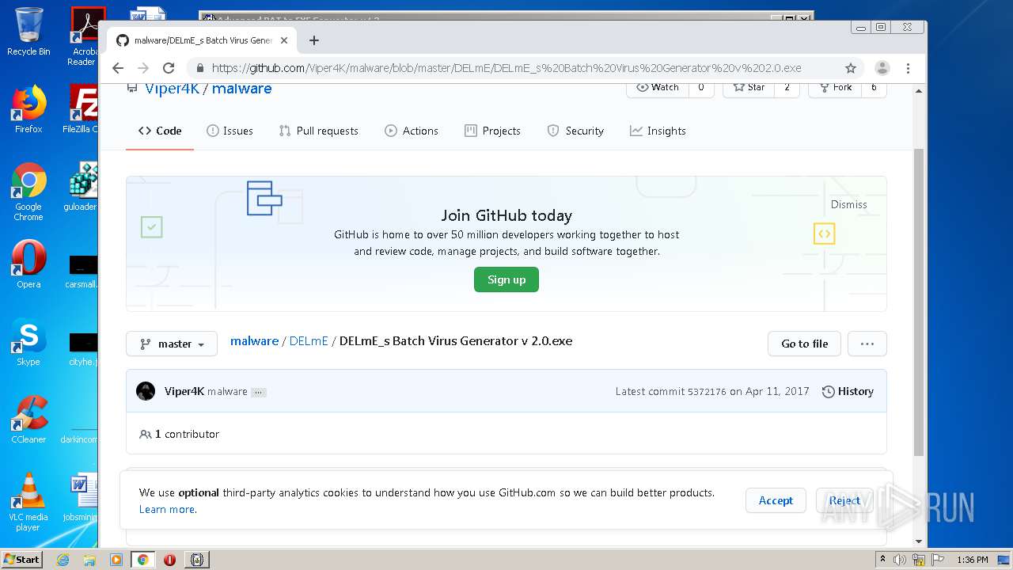
Task: Open Viper4K avatar in commit row
Action: click(146, 391)
